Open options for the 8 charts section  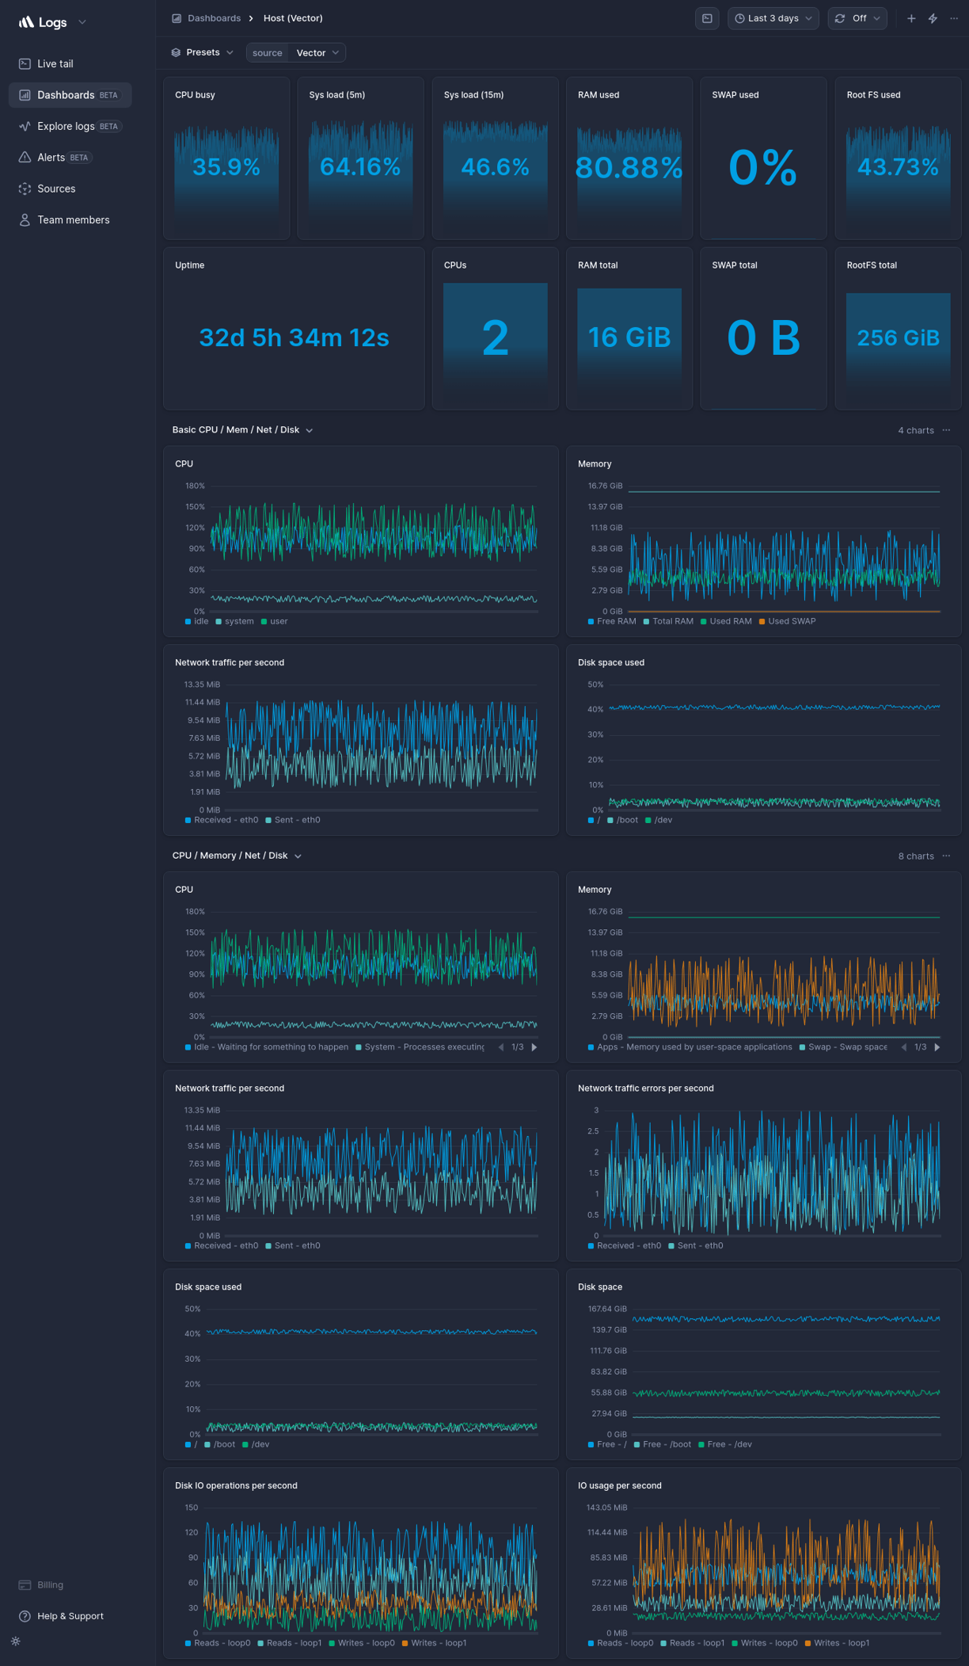pos(946,856)
